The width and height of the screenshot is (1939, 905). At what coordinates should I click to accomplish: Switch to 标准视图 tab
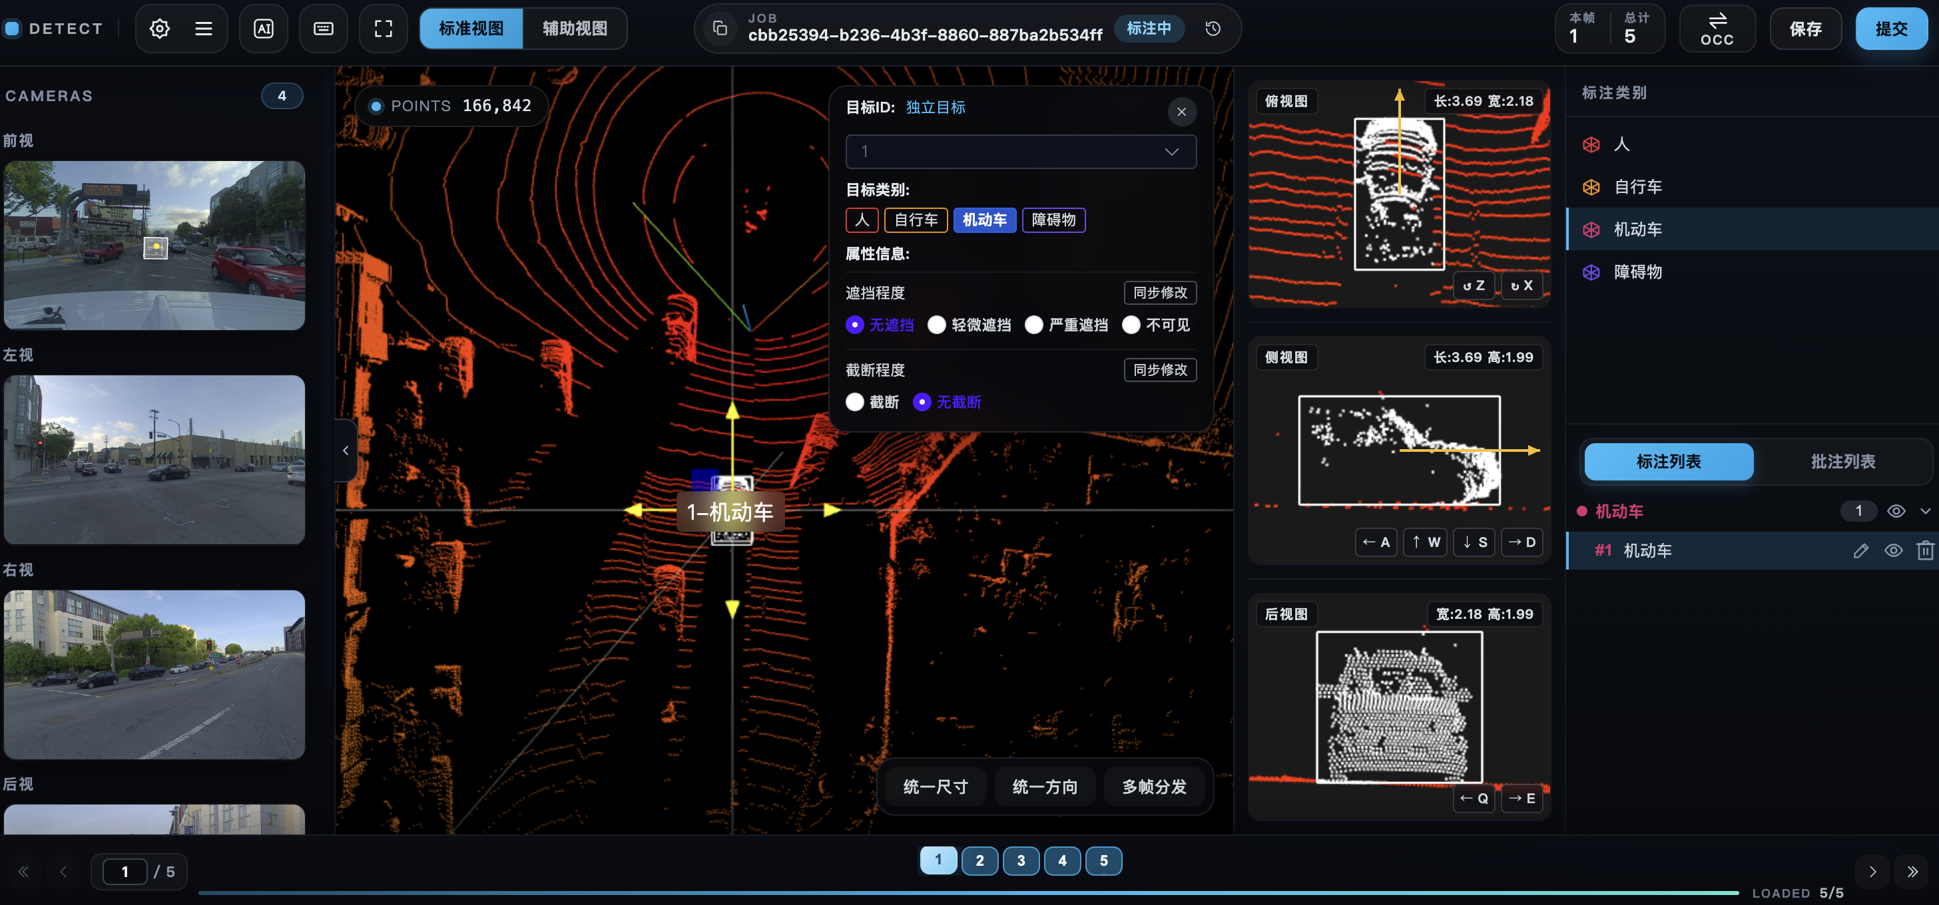tap(471, 29)
